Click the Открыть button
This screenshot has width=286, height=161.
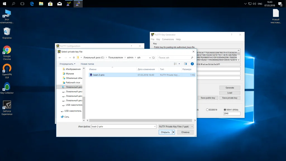pyautogui.click(x=165, y=132)
